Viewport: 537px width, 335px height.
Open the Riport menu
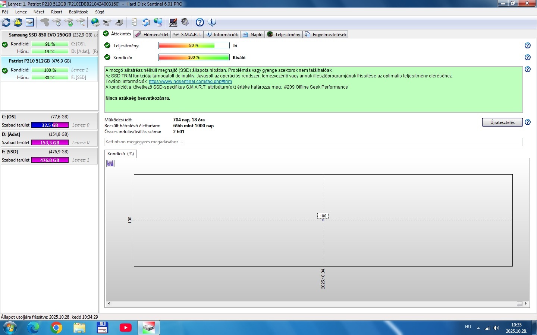pyautogui.click(x=57, y=12)
